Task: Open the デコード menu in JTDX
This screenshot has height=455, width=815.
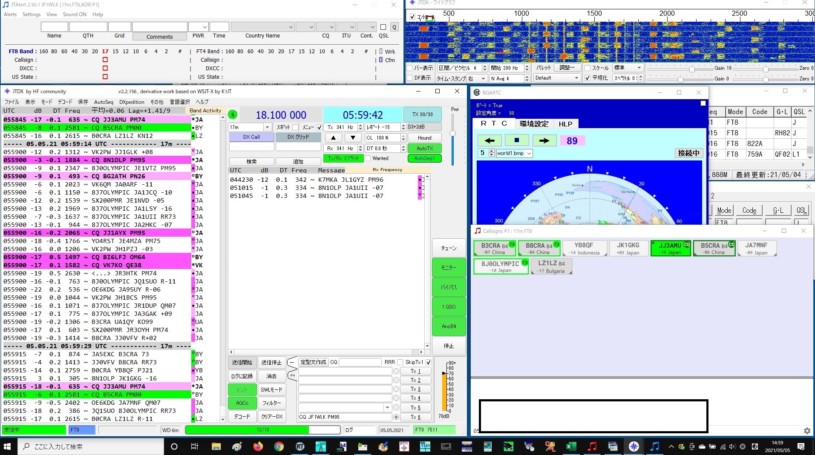Action: pyautogui.click(x=65, y=102)
